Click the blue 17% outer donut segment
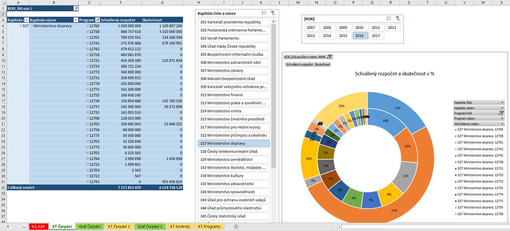 pos(398,107)
